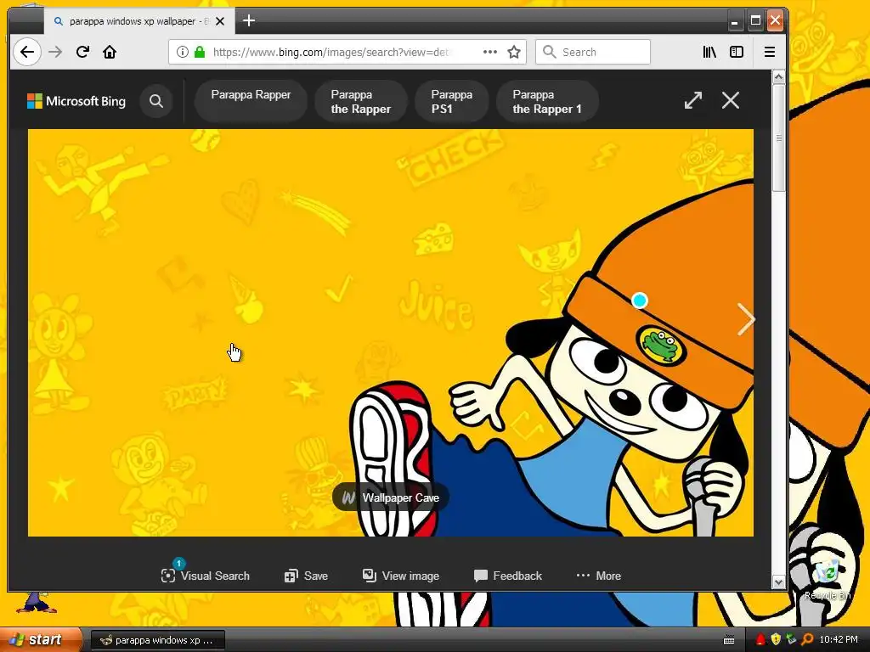The height and width of the screenshot is (652, 870).
Task: Open a new browser tab
Action: [x=249, y=21]
